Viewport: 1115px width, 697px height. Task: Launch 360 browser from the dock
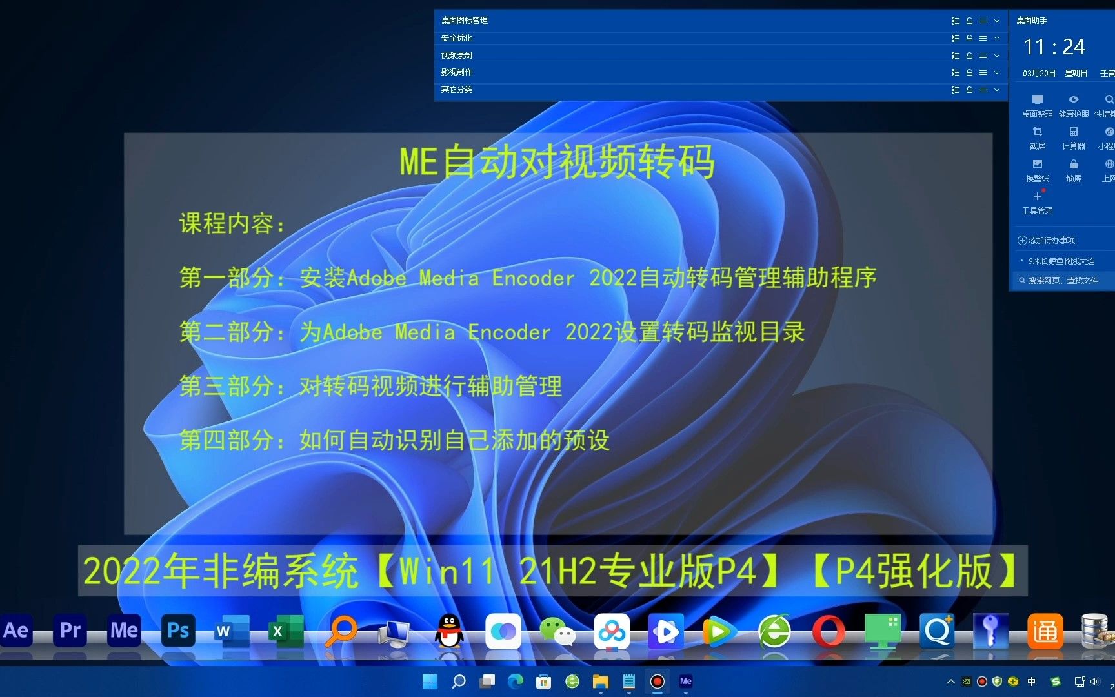(x=774, y=631)
